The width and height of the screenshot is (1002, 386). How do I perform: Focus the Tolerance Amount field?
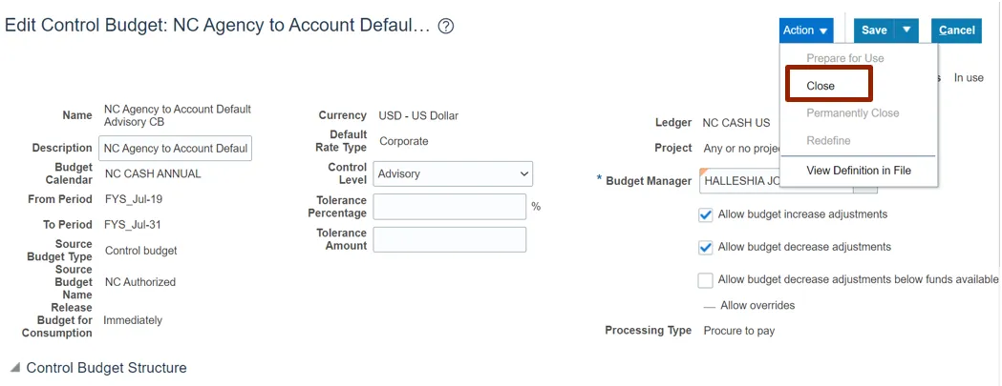pyautogui.click(x=449, y=239)
